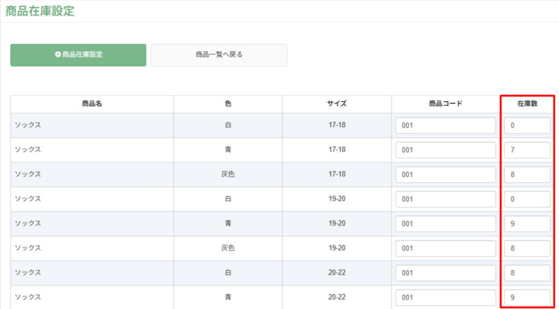
Task: Click the green 商品在庫設定 button
Action: (x=78, y=55)
